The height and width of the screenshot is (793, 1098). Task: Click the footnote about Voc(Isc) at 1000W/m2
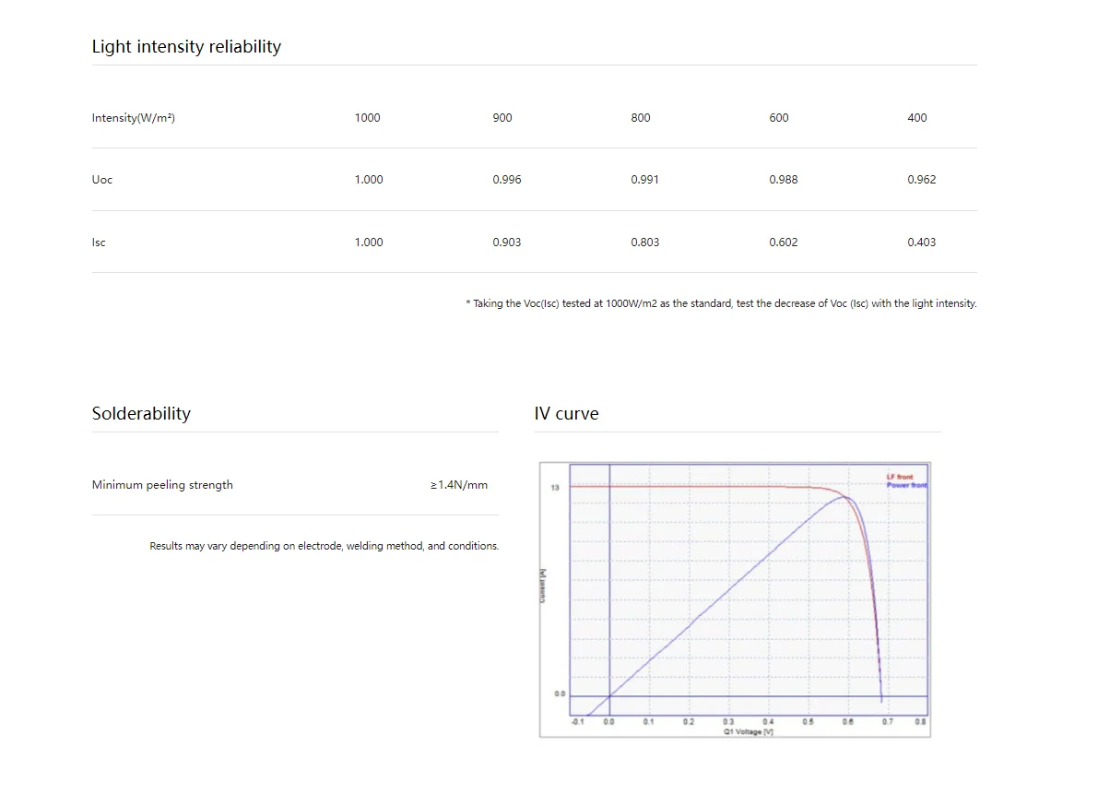pyautogui.click(x=721, y=303)
